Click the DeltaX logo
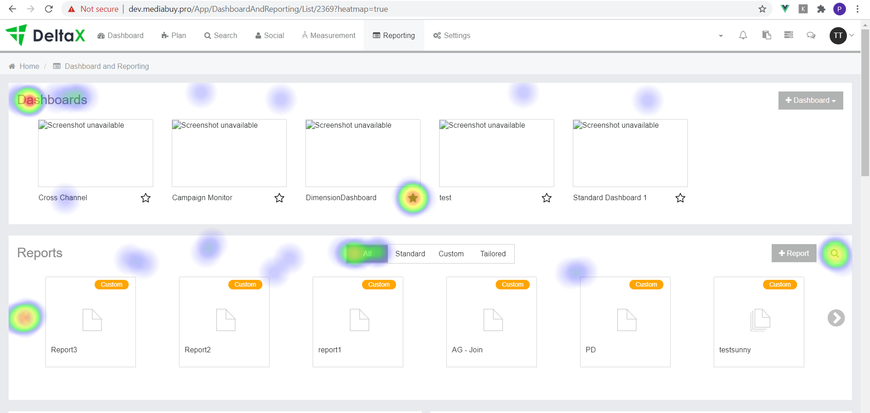This screenshot has height=413, width=870. coord(45,35)
